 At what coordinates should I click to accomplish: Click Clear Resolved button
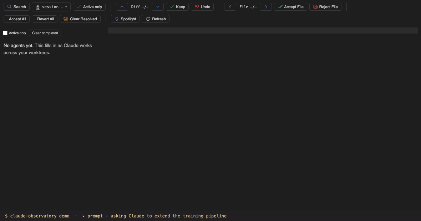point(80,19)
